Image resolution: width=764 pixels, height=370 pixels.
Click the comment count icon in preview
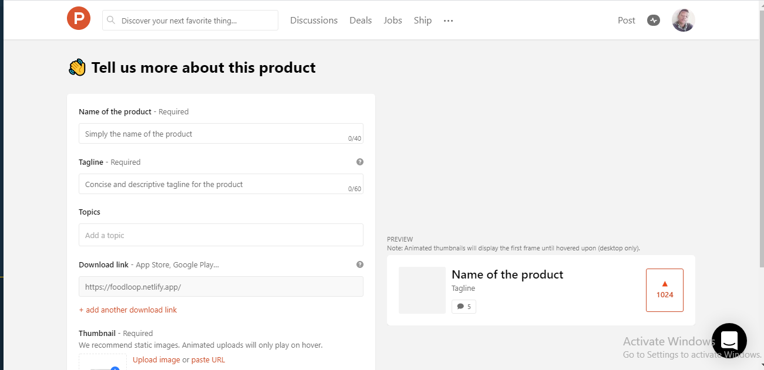coord(460,307)
